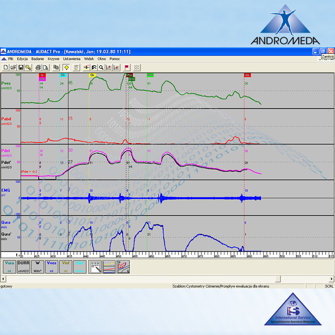Viewport: 335px width, 335px height.
Task: Open the pressure-flow nomogram icon
Action: [123, 266]
